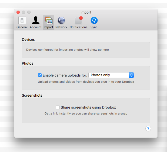Click the Screenshots section heading

pyautogui.click(x=32, y=95)
